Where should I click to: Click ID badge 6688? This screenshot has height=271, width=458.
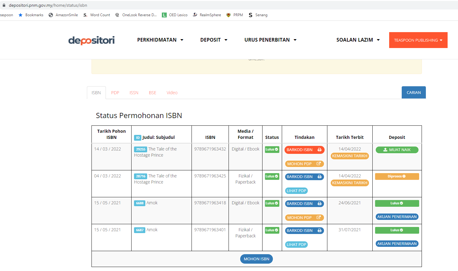(140, 203)
